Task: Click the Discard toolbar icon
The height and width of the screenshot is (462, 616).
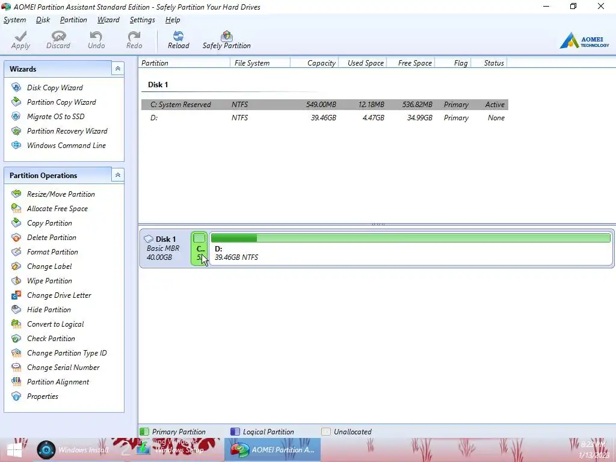Action: pyautogui.click(x=58, y=36)
